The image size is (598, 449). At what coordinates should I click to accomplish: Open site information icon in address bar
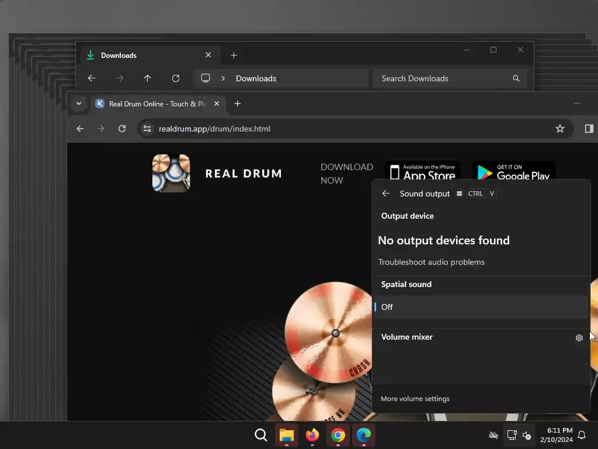point(147,129)
